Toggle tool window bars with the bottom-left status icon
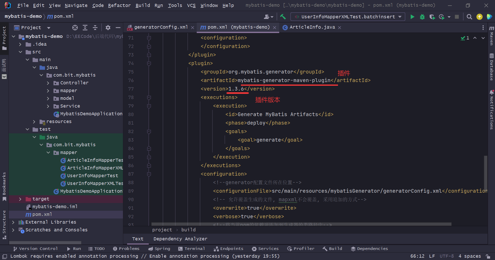495x260 pixels. 5,256
